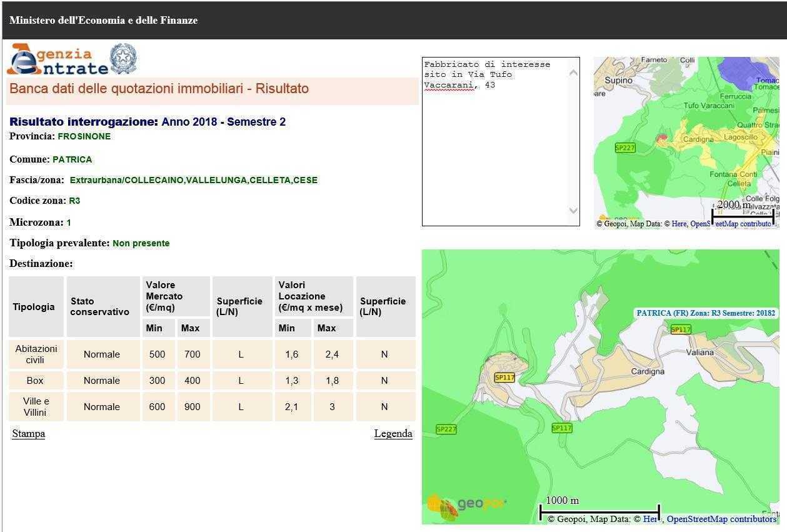Click the SP227 road badge on the small overview map
This screenshot has height=532, width=787.
coord(624,148)
